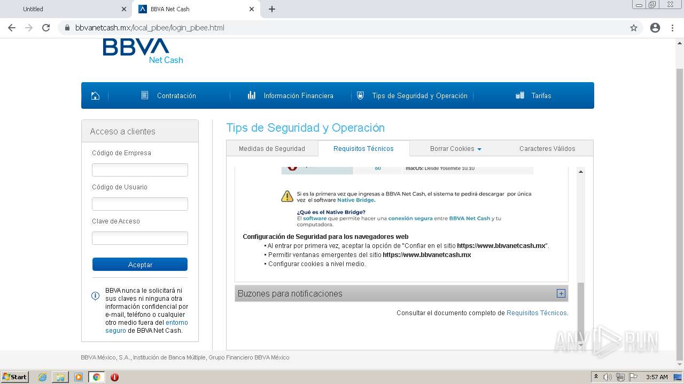The width and height of the screenshot is (684, 384).
Task: Open the Chrome profile avatar
Action: [x=655, y=28]
